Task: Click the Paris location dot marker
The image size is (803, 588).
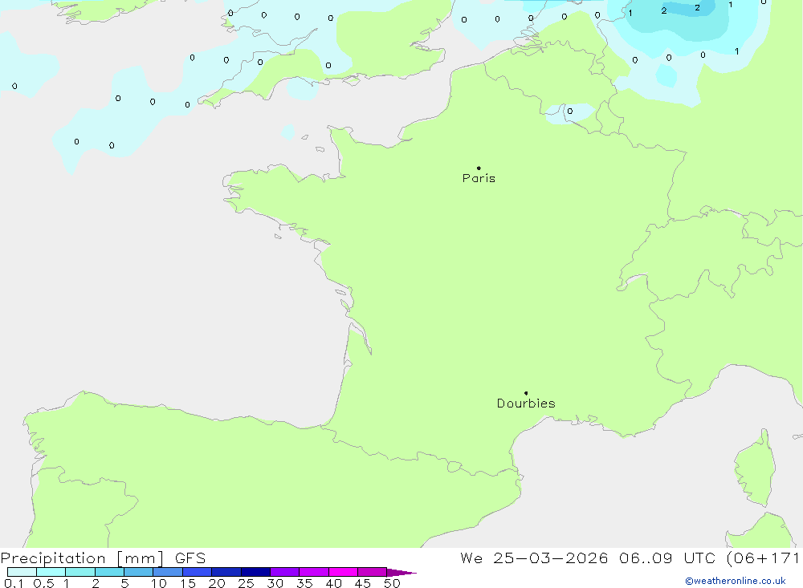Action: point(479,168)
